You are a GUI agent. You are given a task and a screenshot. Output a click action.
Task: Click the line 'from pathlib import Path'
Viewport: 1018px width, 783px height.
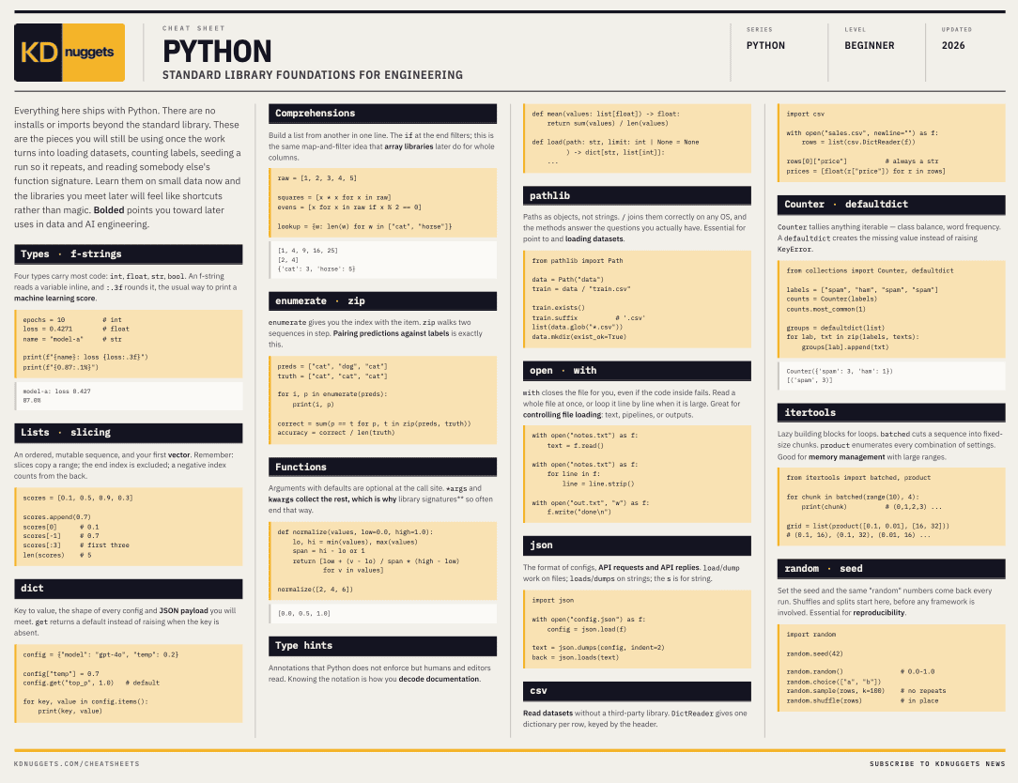click(x=578, y=260)
